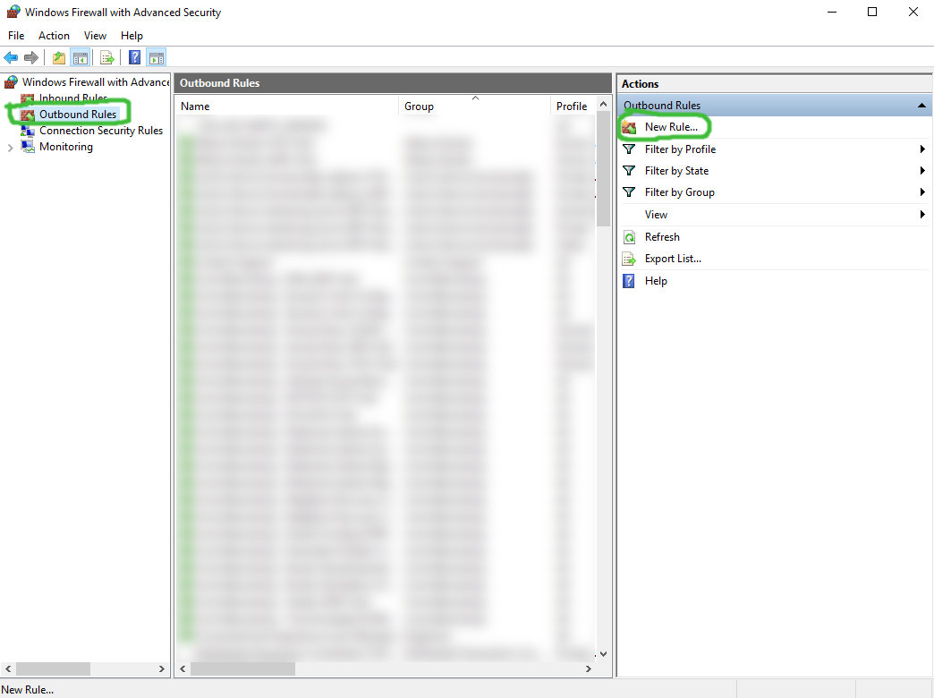Click New Rule... in Actions pane
This screenshot has width=934, height=698.
pos(671,127)
